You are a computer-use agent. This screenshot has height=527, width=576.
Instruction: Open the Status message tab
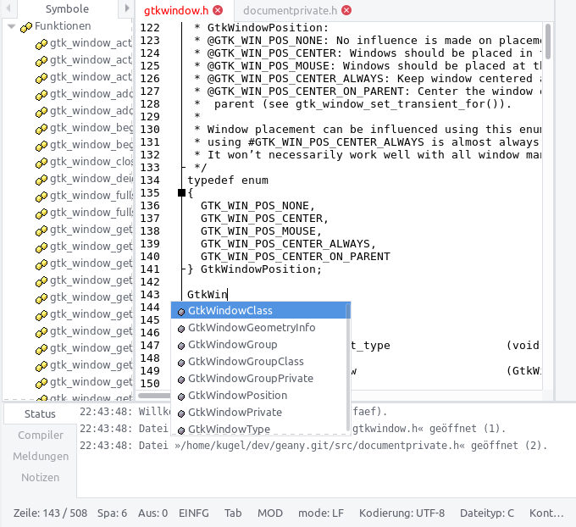click(40, 413)
